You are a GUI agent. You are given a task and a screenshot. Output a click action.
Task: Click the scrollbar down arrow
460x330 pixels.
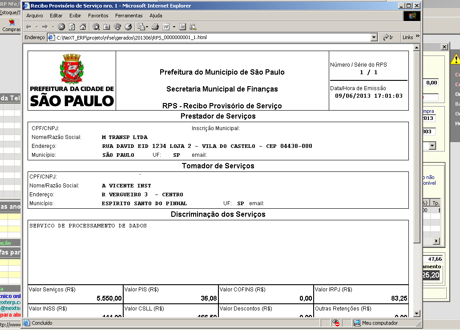(417, 313)
